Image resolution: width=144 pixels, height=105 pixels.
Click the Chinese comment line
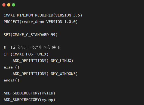point(32,48)
